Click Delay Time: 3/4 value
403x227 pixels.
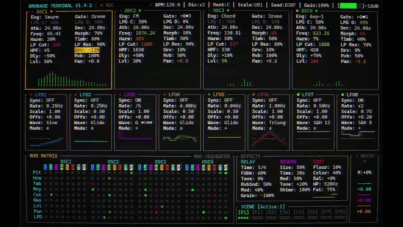(x=253, y=167)
